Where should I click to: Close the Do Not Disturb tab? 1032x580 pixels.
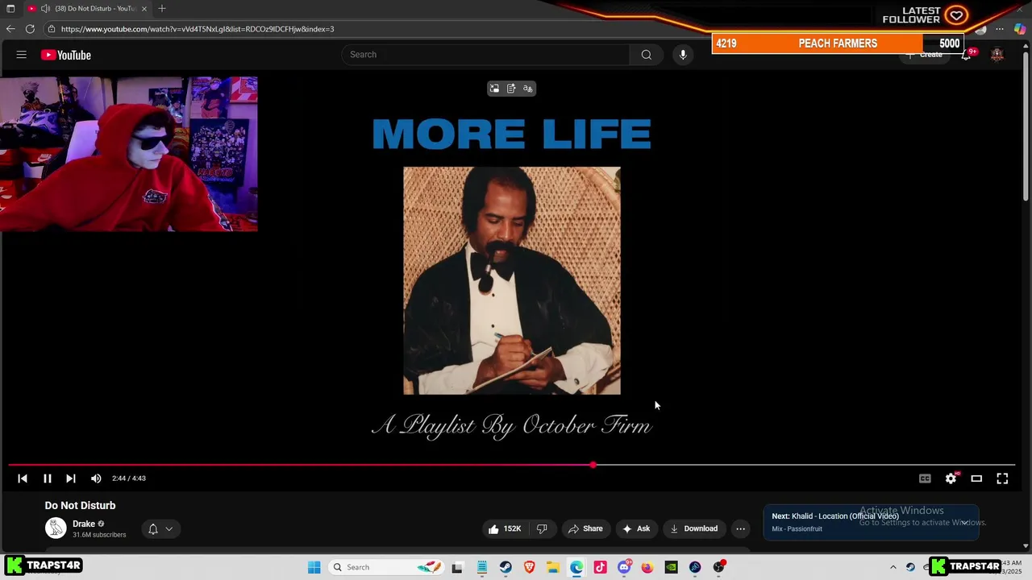coord(144,9)
